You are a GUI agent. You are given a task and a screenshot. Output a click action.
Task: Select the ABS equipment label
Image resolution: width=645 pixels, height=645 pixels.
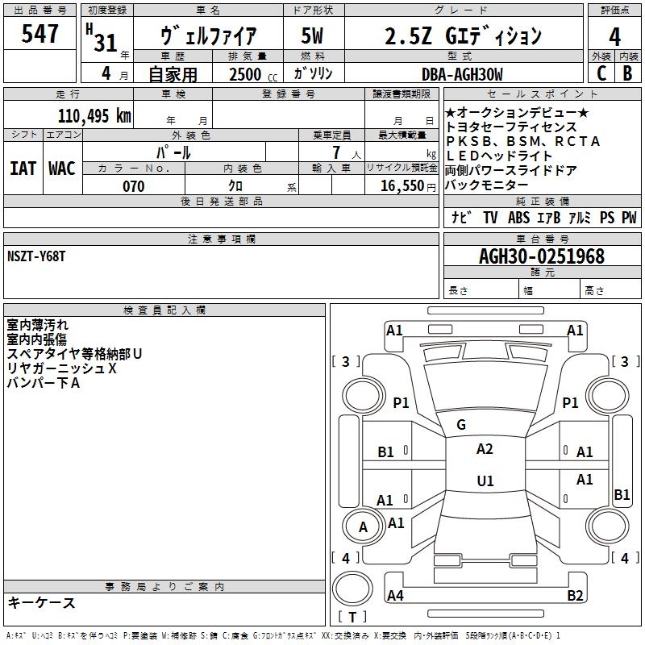pyautogui.click(x=518, y=217)
